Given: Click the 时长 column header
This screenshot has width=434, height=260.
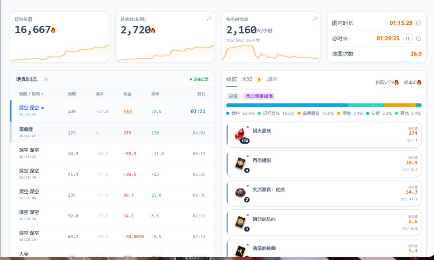Looking at the screenshot, I should coord(201,94).
